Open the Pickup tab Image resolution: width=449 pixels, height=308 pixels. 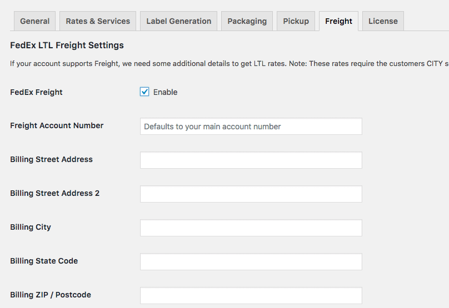(x=296, y=21)
